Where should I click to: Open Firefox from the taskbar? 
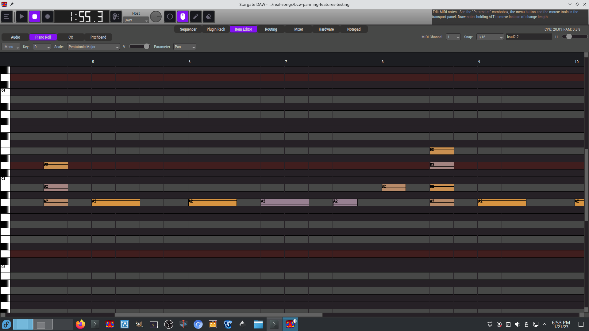80,324
